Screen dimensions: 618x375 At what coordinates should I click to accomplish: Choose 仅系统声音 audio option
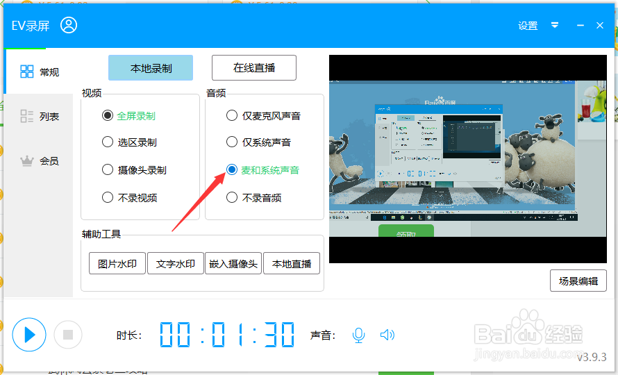pyautogui.click(x=258, y=142)
